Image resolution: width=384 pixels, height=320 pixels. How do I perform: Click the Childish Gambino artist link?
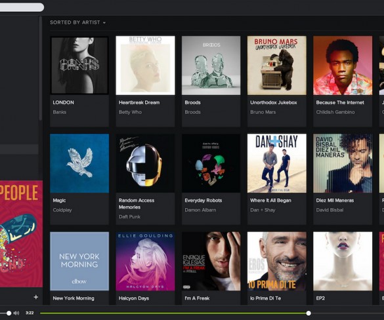[x=335, y=112]
